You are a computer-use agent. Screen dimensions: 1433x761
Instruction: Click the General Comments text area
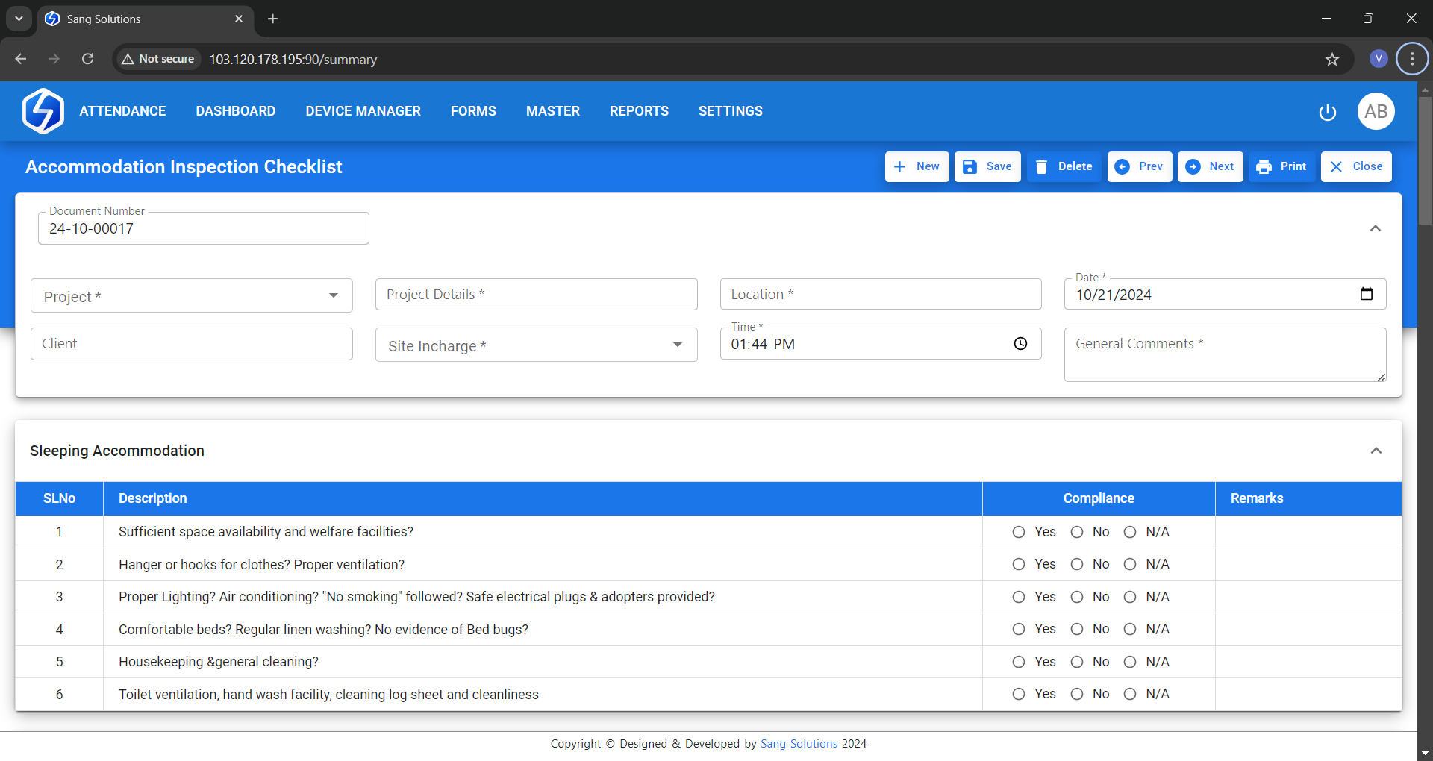[1224, 354]
